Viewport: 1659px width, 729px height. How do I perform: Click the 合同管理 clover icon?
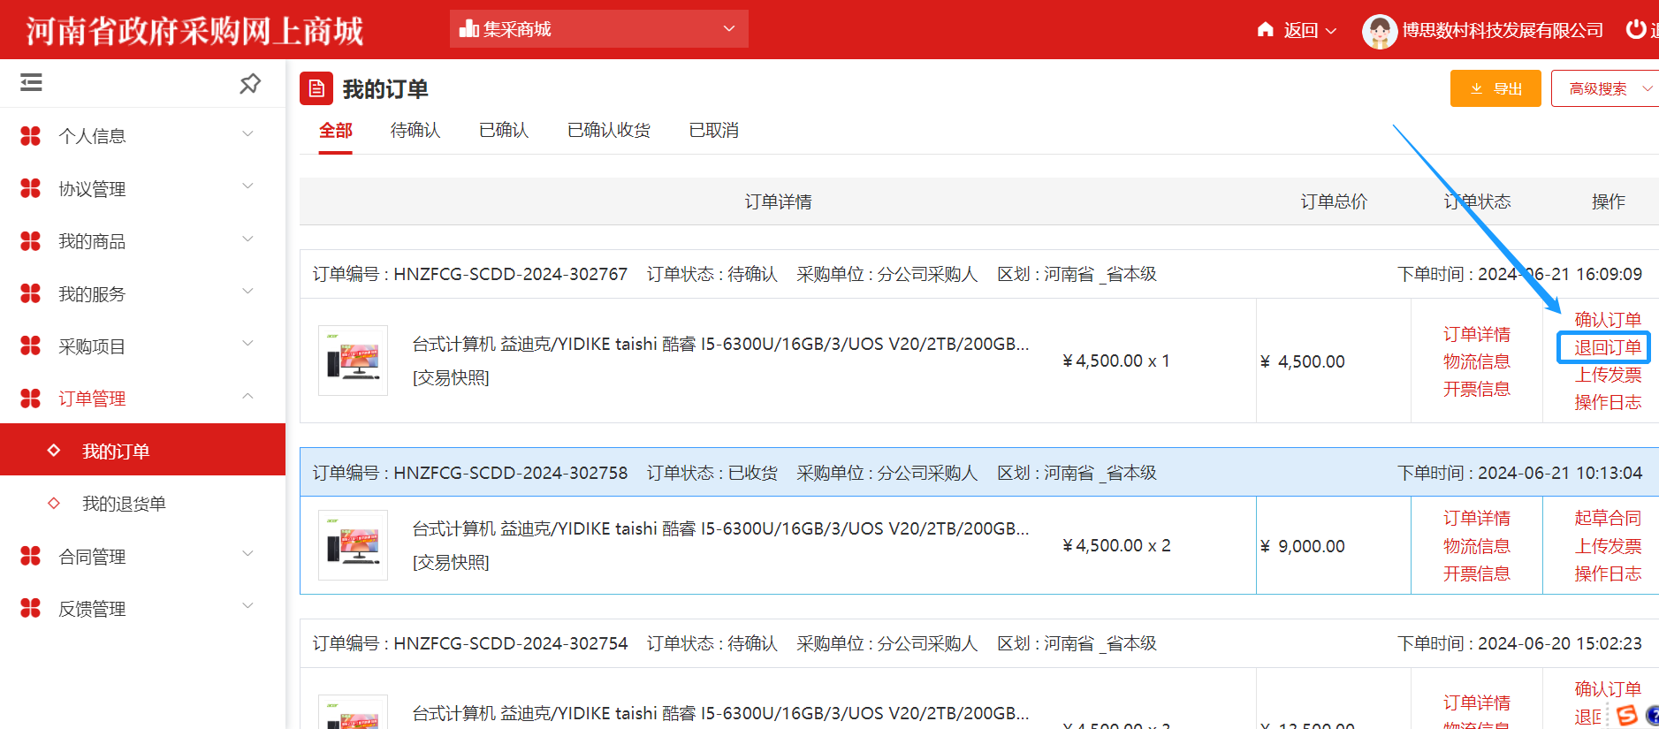pos(31,556)
